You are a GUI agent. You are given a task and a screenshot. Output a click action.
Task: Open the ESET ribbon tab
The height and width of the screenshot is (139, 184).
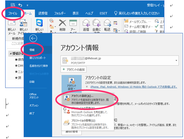[103, 13]
